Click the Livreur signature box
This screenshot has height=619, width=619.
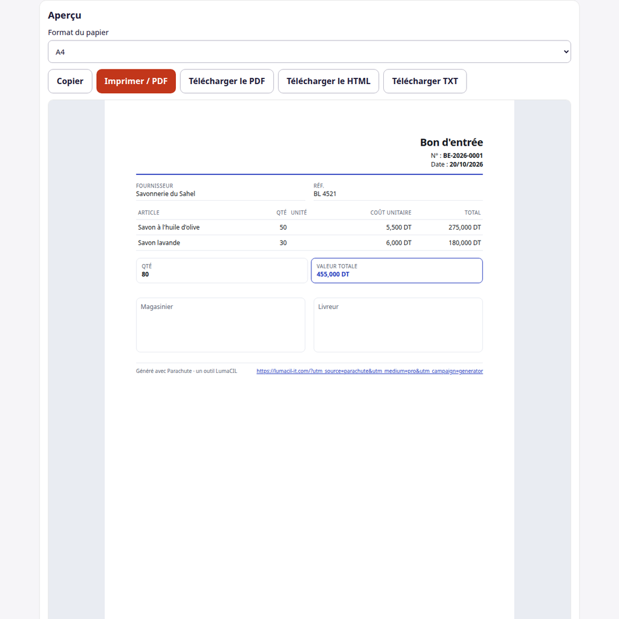point(398,325)
